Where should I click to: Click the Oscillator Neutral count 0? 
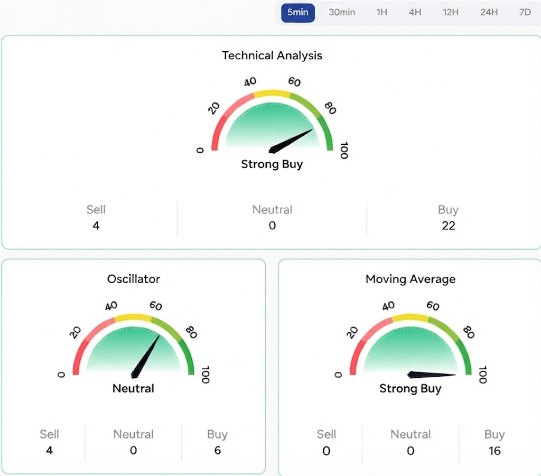click(x=134, y=450)
